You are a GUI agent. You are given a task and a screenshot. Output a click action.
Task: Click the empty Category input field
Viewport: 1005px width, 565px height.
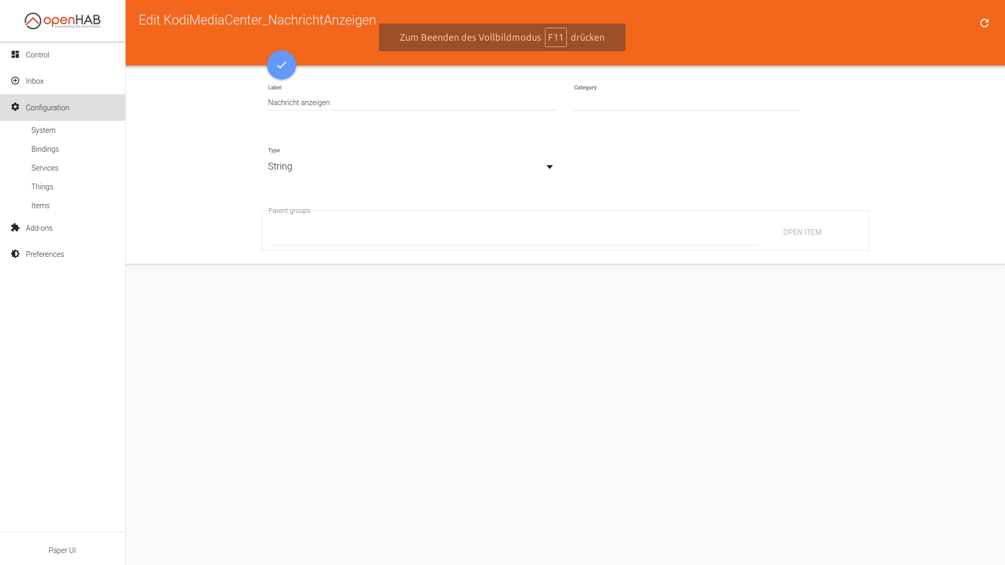(x=686, y=105)
